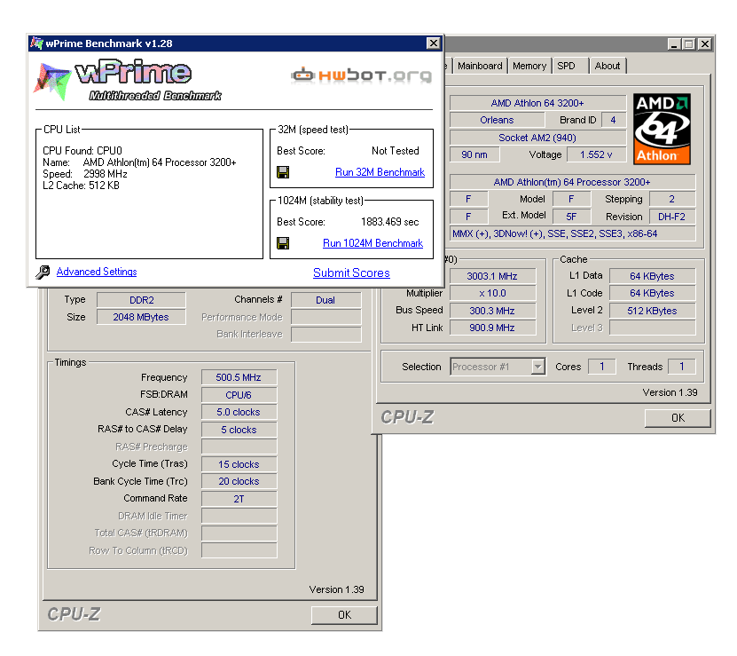Image resolution: width=737 pixels, height=656 pixels.
Task: Click the Orleans code name field
Action: (497, 120)
